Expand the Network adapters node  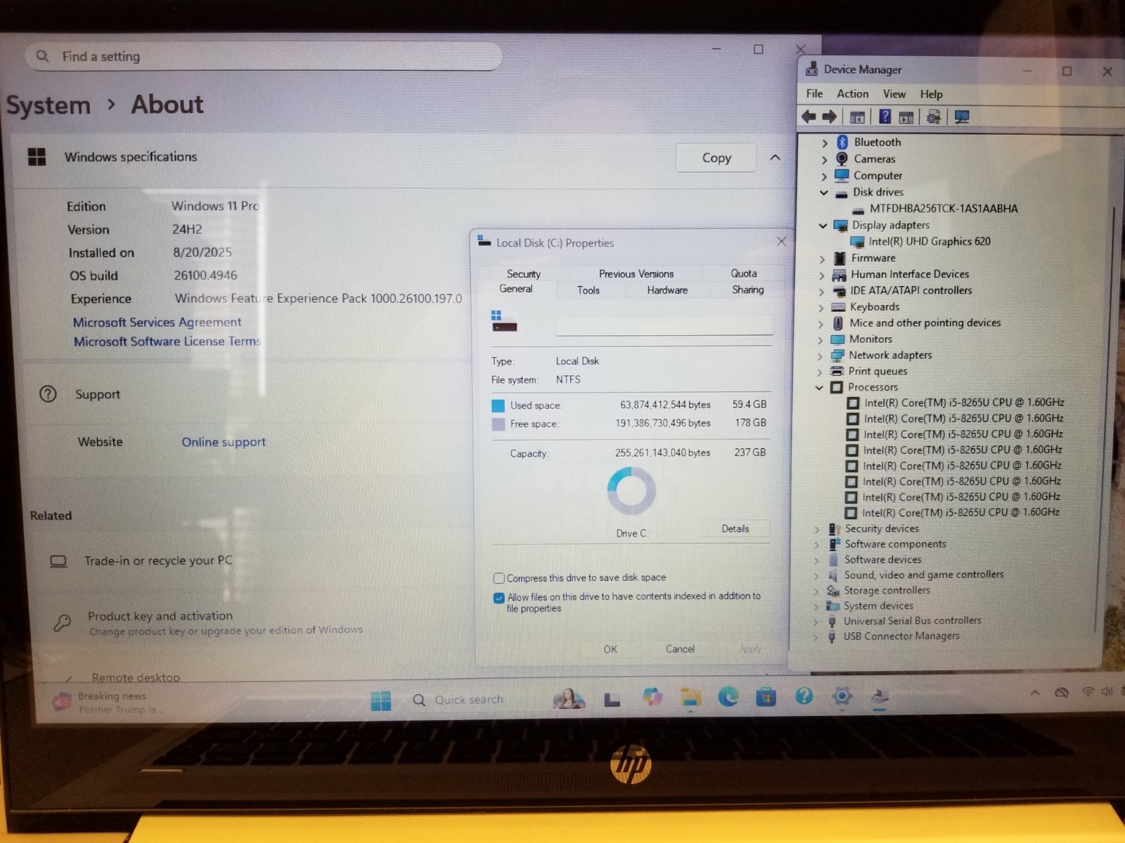click(x=820, y=356)
